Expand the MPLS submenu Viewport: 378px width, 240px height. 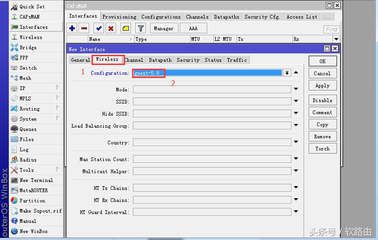[58, 97]
